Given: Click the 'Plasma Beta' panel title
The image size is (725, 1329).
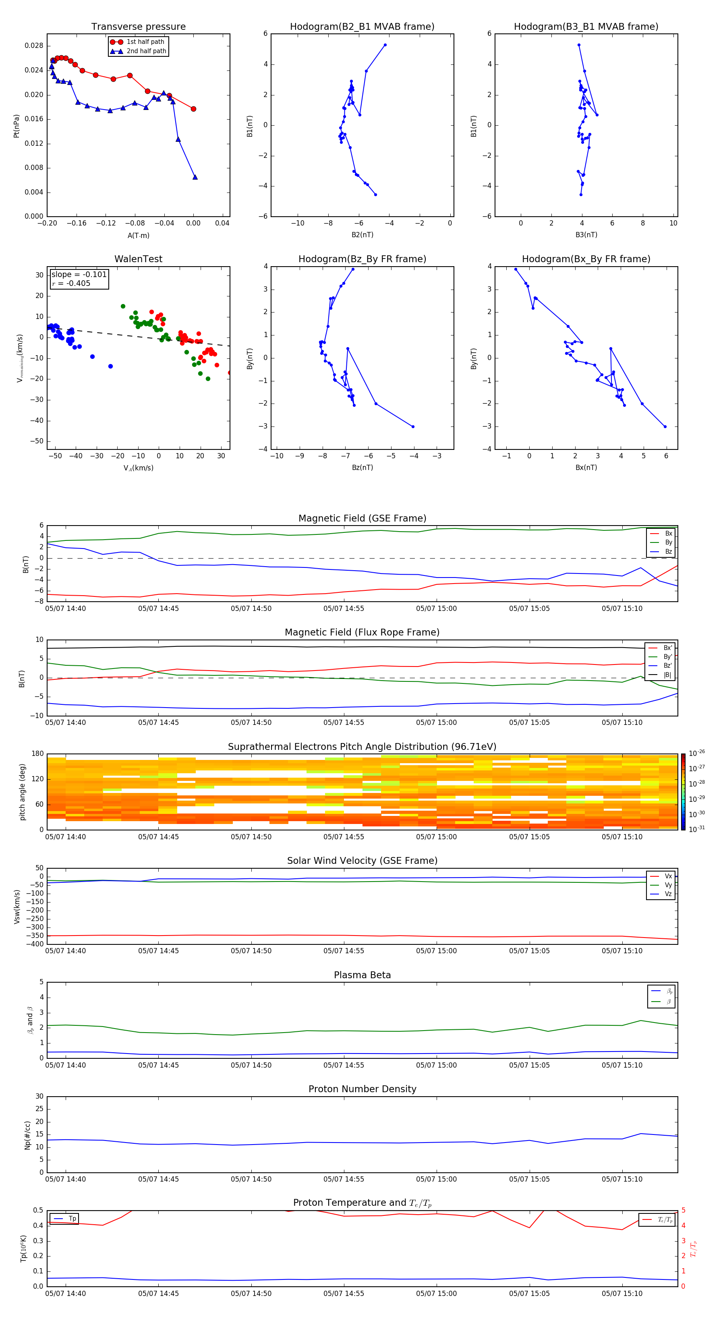Looking at the screenshot, I should (362, 975).
